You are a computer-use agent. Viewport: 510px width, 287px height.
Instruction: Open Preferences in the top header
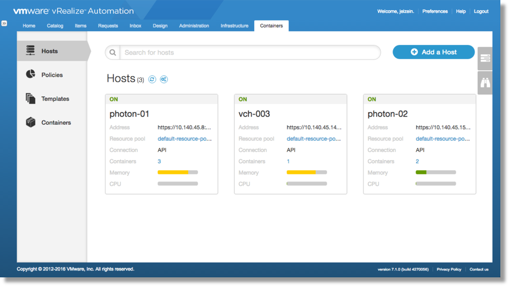click(435, 11)
